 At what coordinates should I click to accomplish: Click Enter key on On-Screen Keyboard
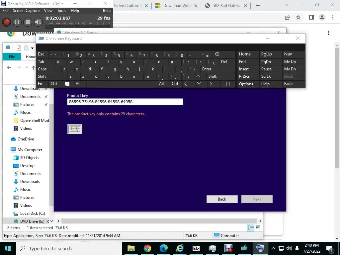click(x=218, y=69)
